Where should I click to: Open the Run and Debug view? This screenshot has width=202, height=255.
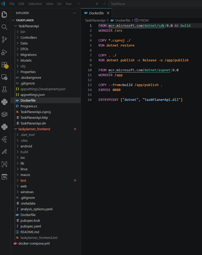(x=5, y=52)
